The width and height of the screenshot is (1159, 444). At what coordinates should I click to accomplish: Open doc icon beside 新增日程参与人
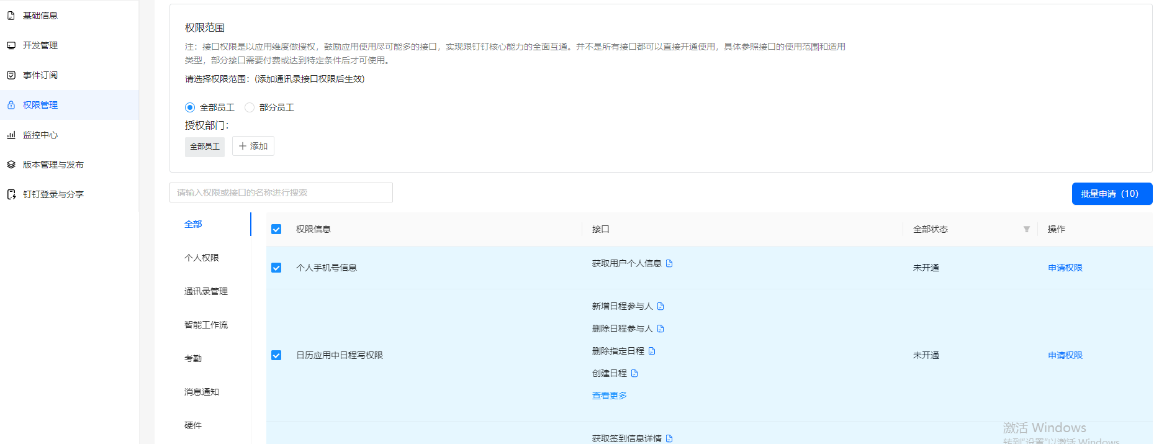pos(661,306)
